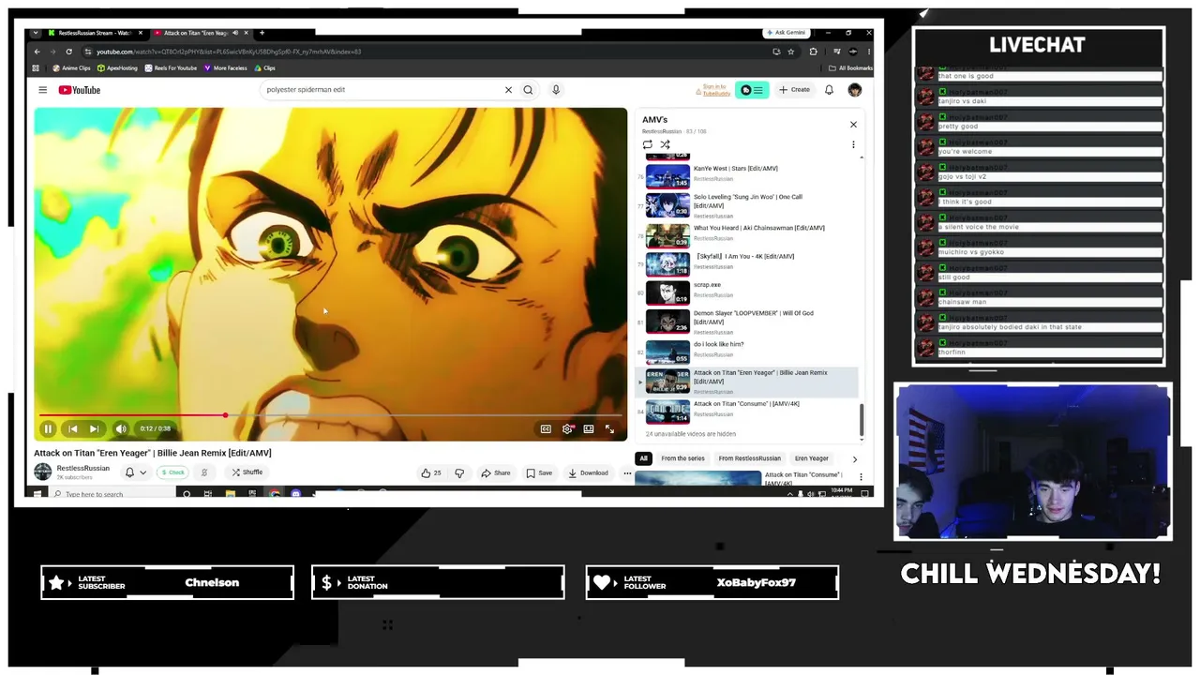Viewport: 1200px width, 675px height.
Task: Enter fullscreen mode on the video
Action: (609, 428)
